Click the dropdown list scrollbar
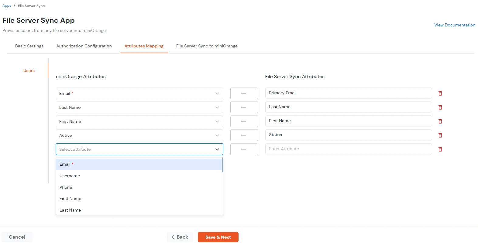The width and height of the screenshot is (478, 245). click(x=222, y=164)
